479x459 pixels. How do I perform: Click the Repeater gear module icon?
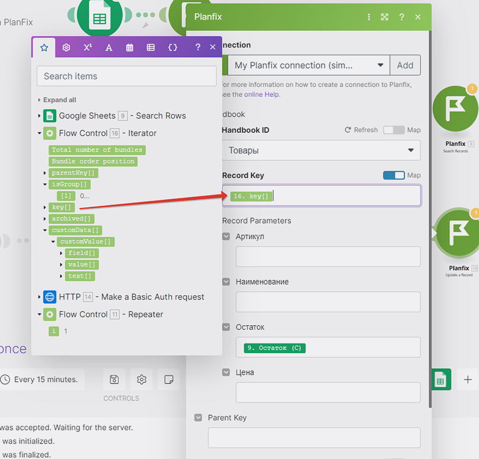(50, 314)
